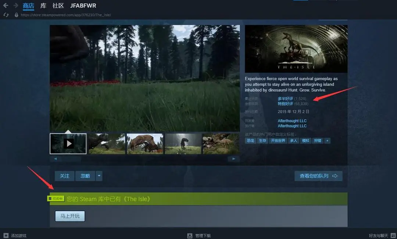Screen dimensions: 397x239
Task: Go back with the left arrow icon
Action: pyautogui.click(x=6, y=5)
